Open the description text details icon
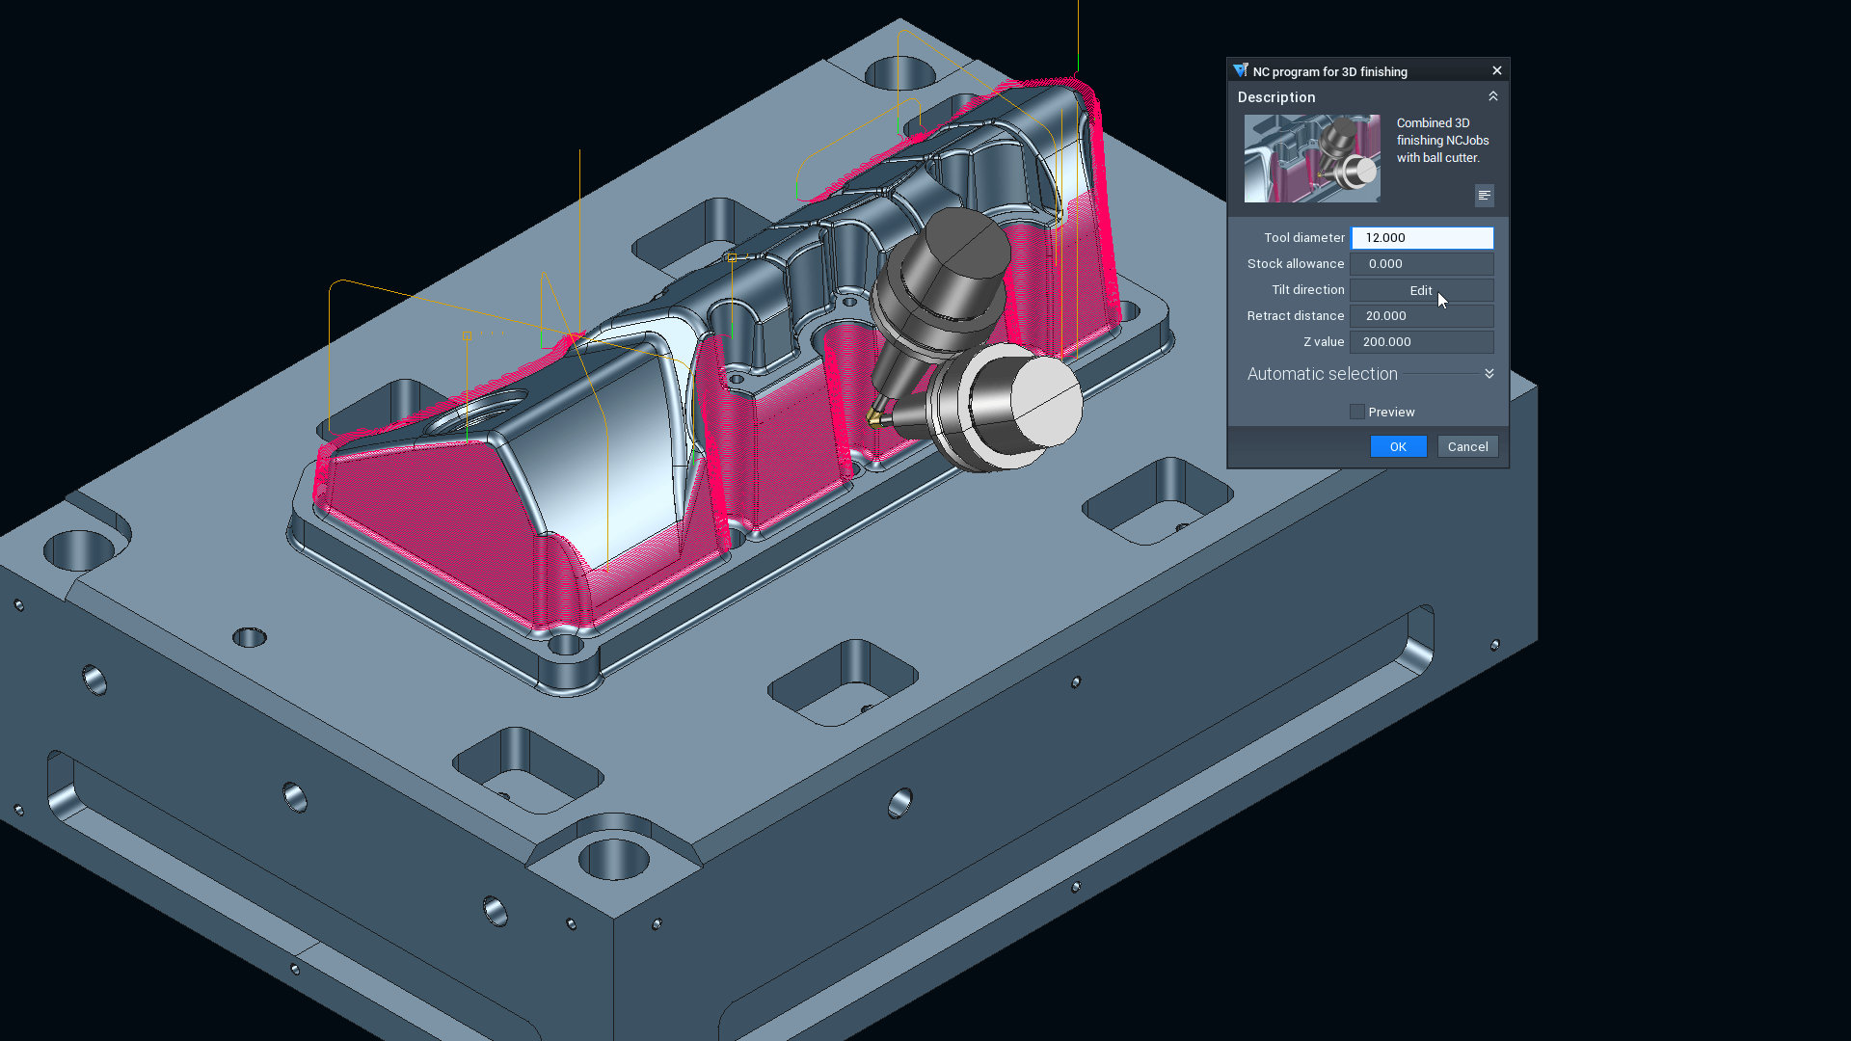 [x=1484, y=196]
